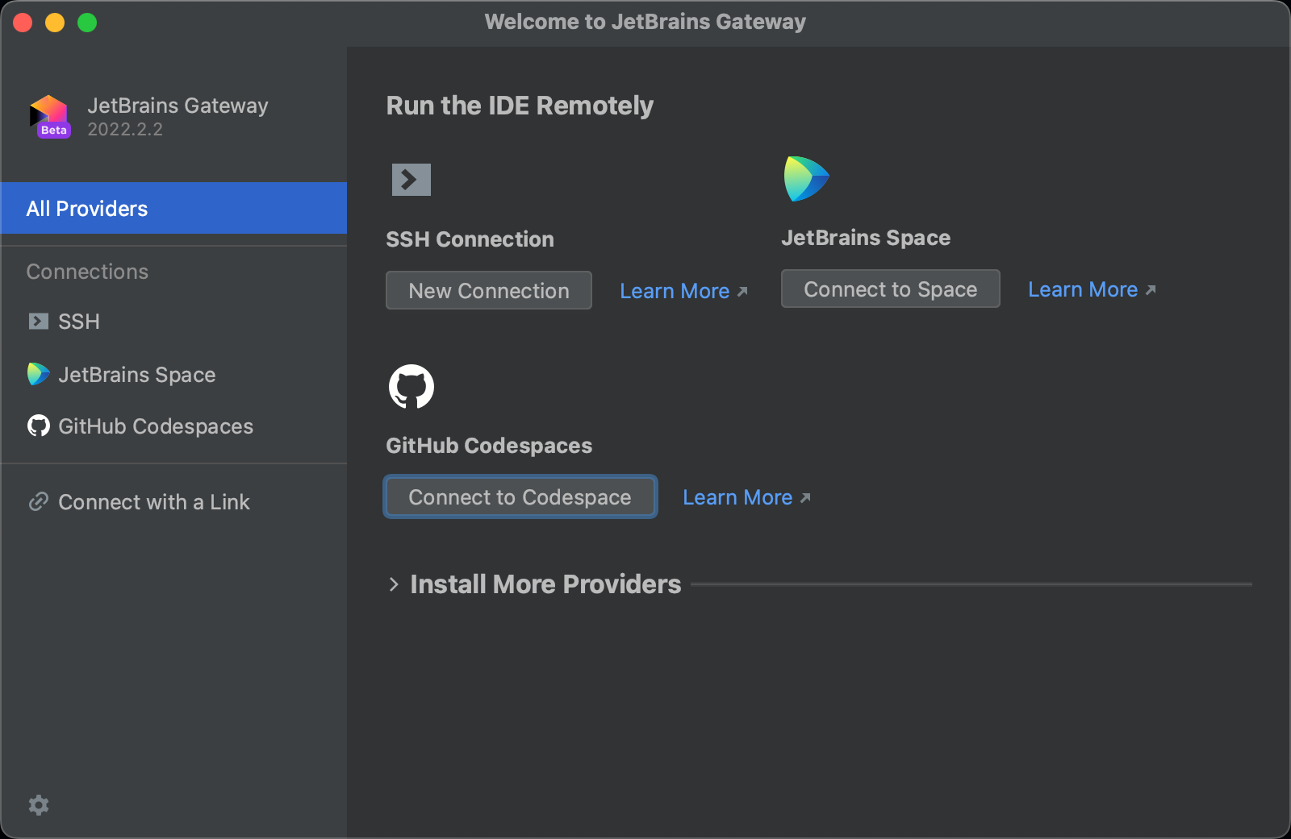
Task: Click the version number 2022.2.2
Action: click(125, 129)
